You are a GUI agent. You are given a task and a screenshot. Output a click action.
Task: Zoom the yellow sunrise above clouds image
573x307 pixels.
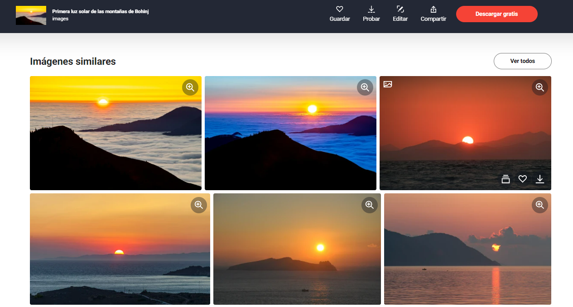point(190,87)
